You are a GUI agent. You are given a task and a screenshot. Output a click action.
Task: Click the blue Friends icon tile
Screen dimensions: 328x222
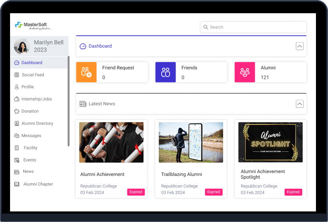[x=166, y=72]
